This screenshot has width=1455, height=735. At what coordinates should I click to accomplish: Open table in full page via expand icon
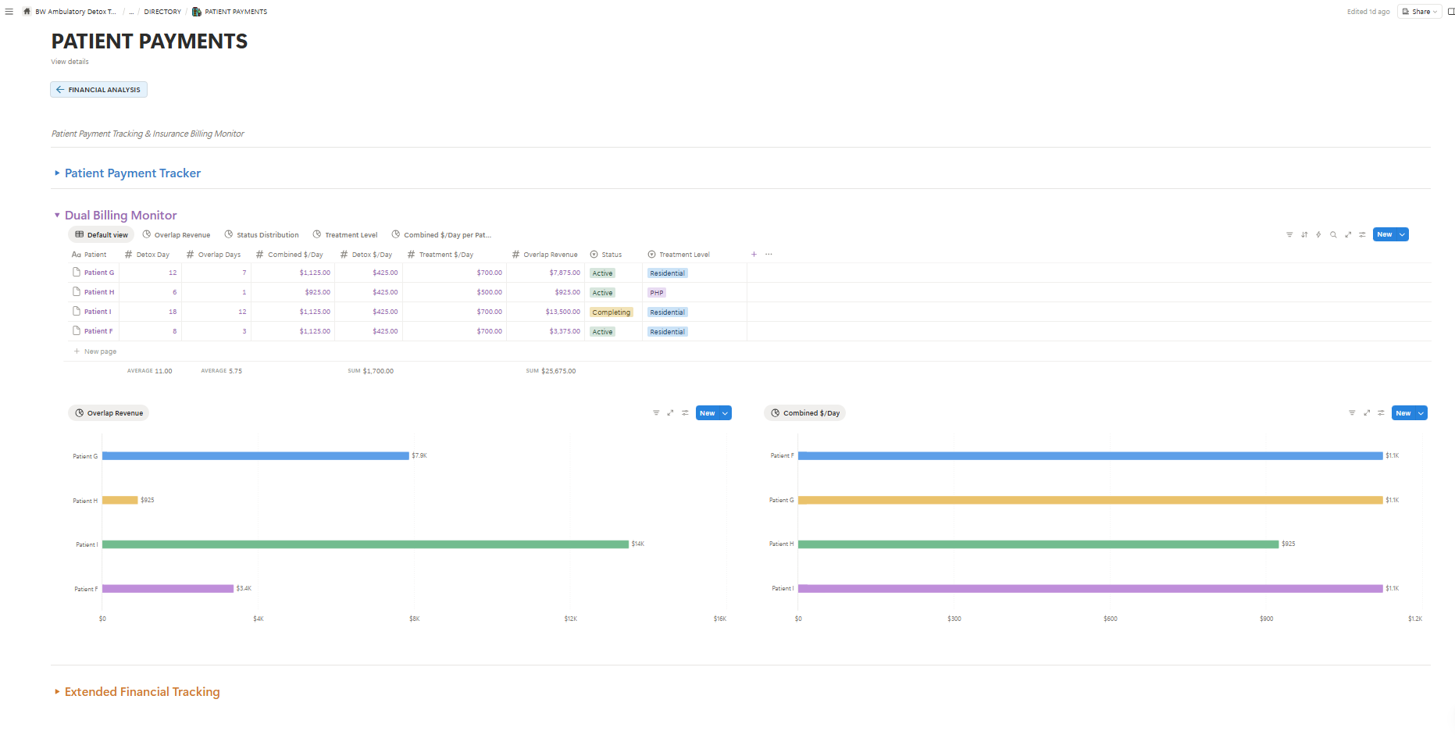click(x=1348, y=234)
